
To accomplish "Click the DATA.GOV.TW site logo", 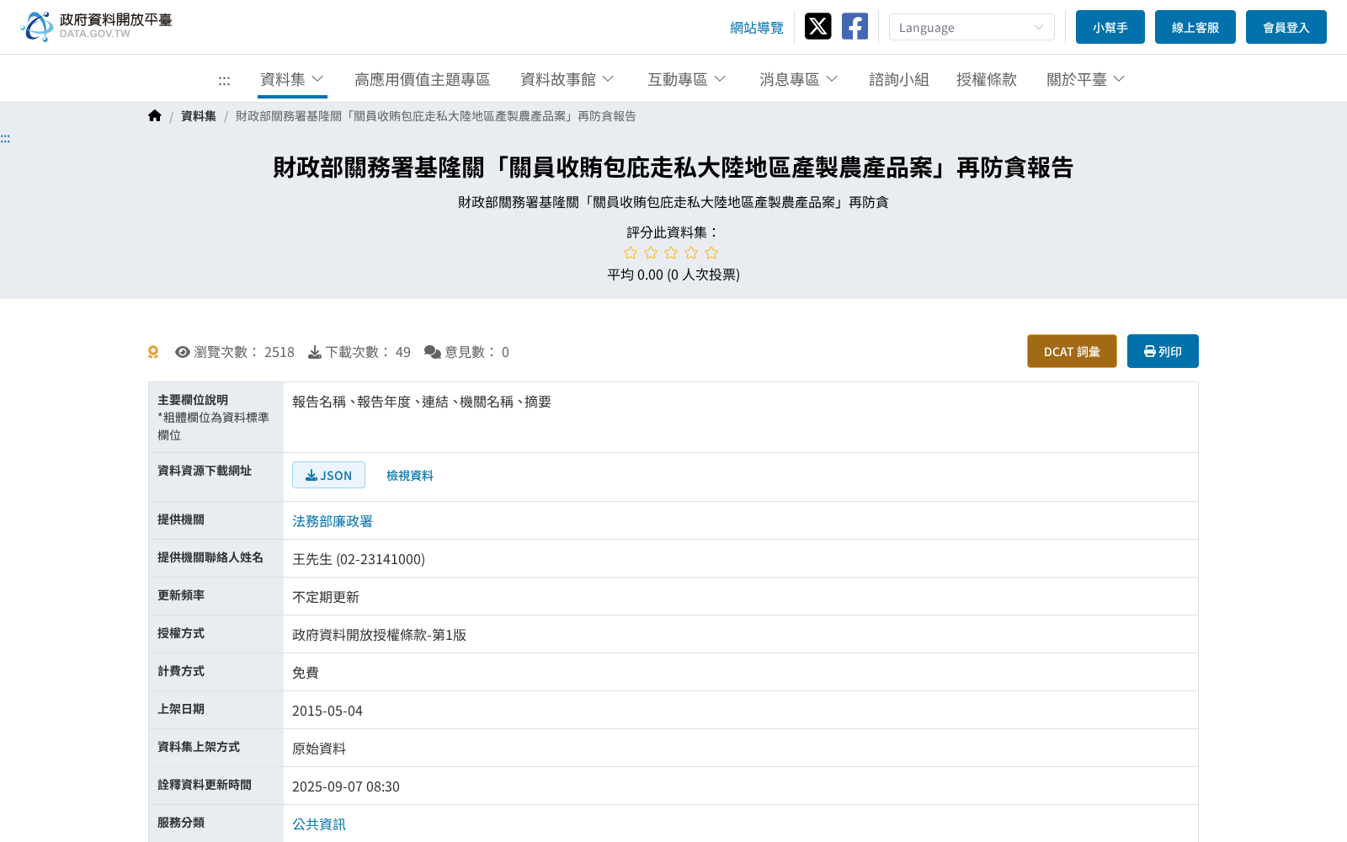I will 96,26.
